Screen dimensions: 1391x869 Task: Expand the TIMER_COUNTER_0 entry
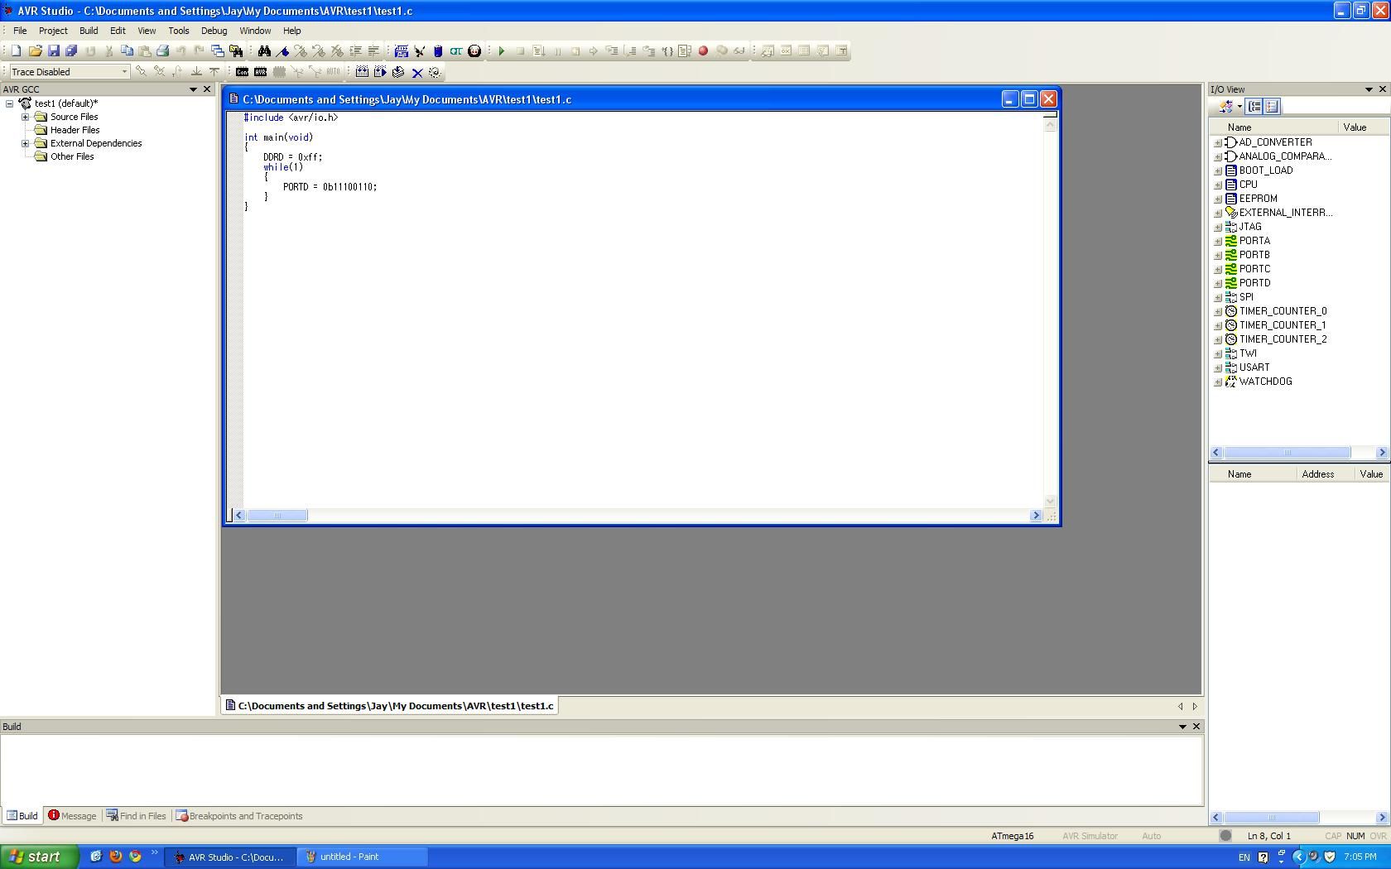[1217, 311]
